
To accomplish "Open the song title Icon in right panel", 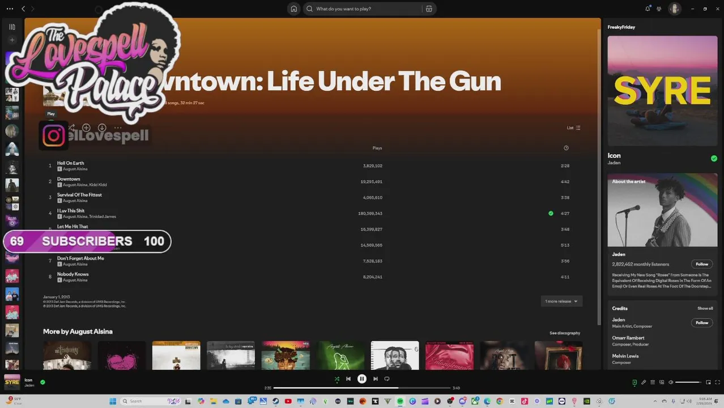I will [x=614, y=155].
